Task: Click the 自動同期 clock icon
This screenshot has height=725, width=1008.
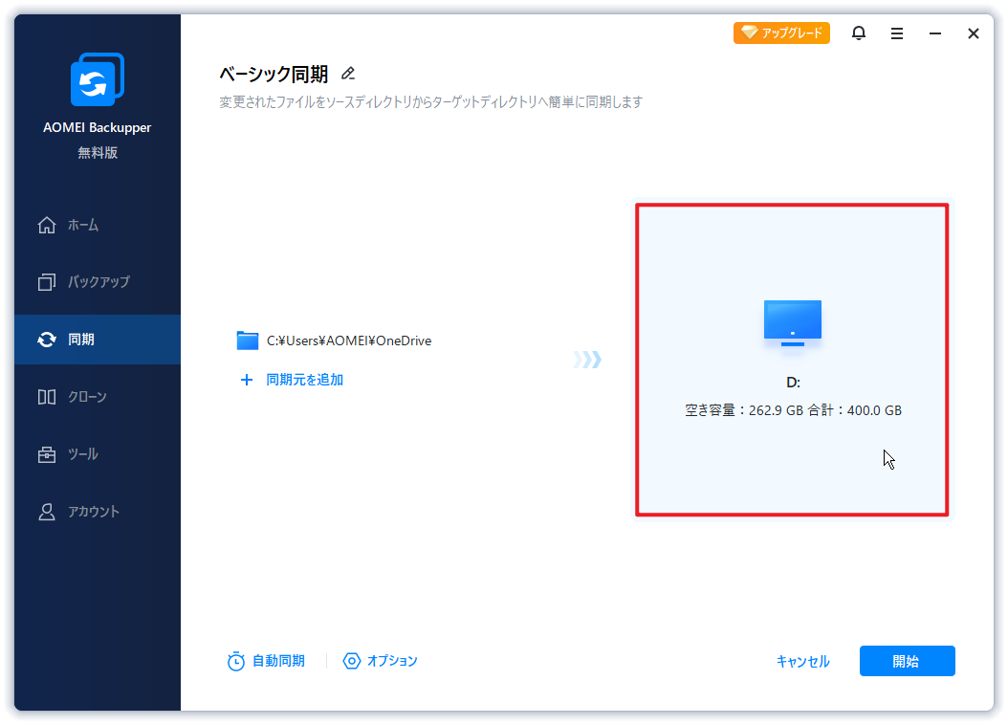Action: [236, 661]
